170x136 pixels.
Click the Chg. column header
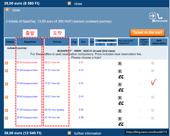(74, 42)
